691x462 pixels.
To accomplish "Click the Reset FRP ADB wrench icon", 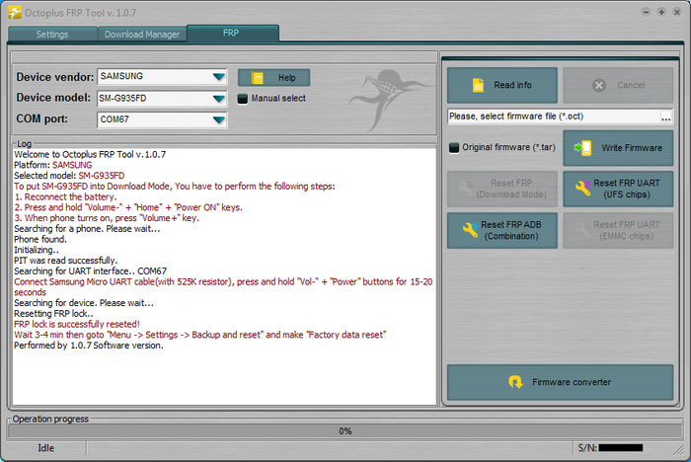I will click(468, 230).
